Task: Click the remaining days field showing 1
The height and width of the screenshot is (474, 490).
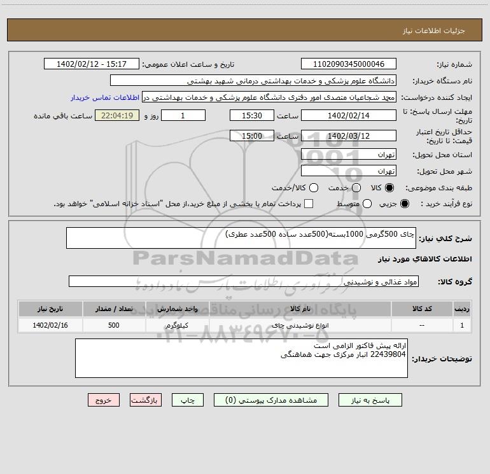Action: 183,115
